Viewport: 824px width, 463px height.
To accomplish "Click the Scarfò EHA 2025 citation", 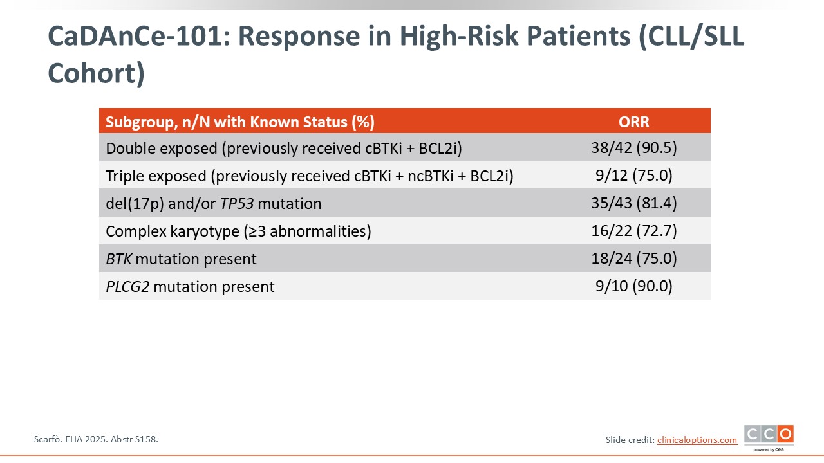I will (96, 439).
